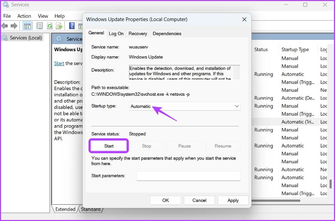Image resolution: width=335 pixels, height=221 pixels.
Task: Confirm the dialog with OK
Action: 165,200
